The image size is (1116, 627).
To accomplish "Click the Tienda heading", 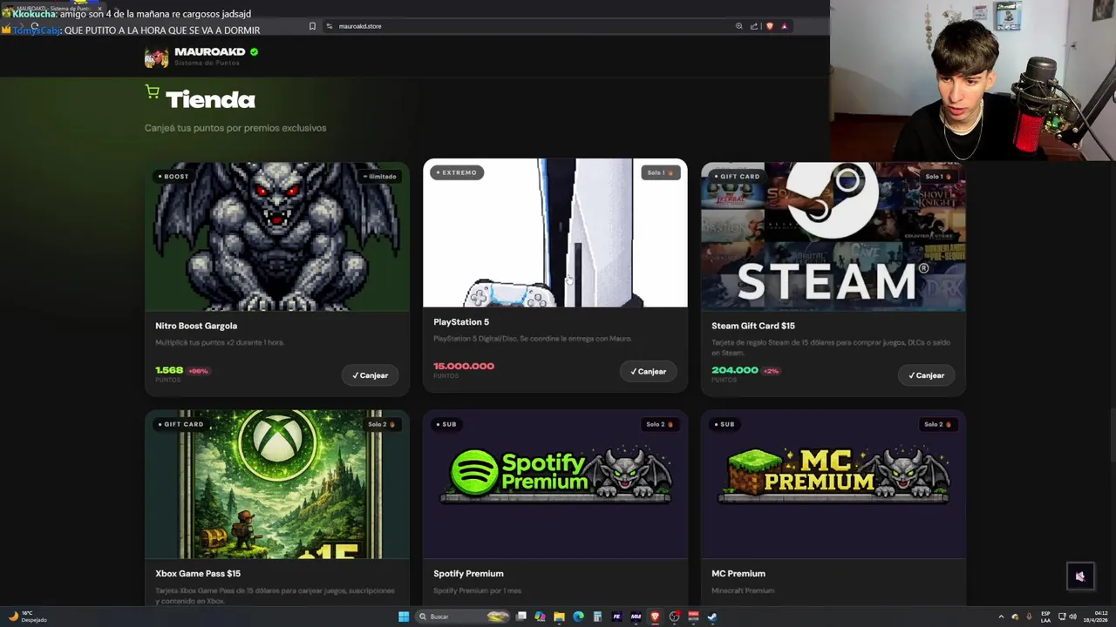I will point(210,100).
